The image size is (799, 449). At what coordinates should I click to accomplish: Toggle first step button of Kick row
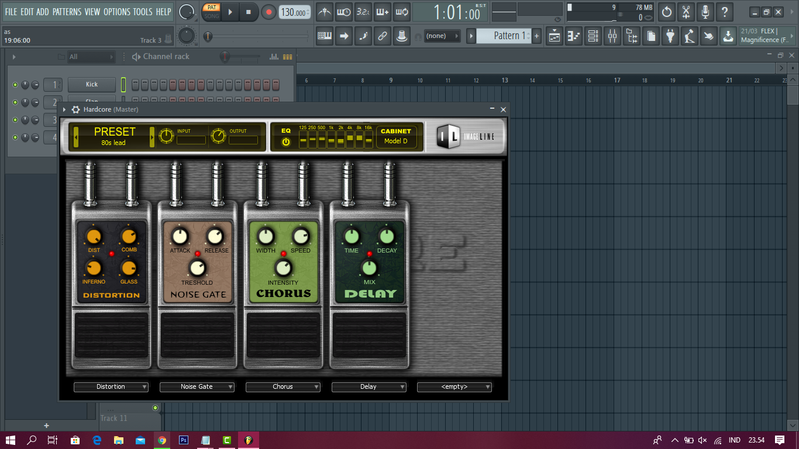pyautogui.click(x=136, y=85)
